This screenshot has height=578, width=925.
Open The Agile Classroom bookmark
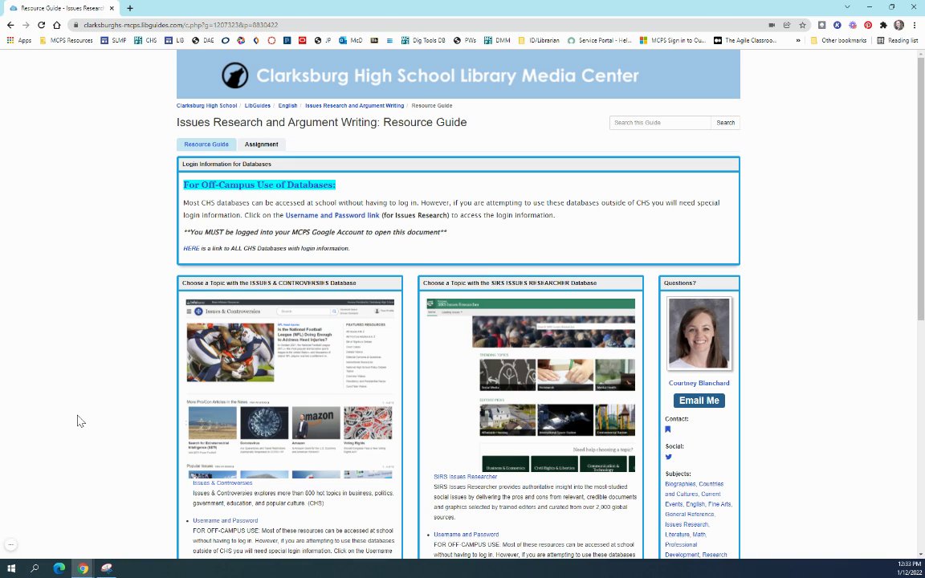click(x=745, y=41)
